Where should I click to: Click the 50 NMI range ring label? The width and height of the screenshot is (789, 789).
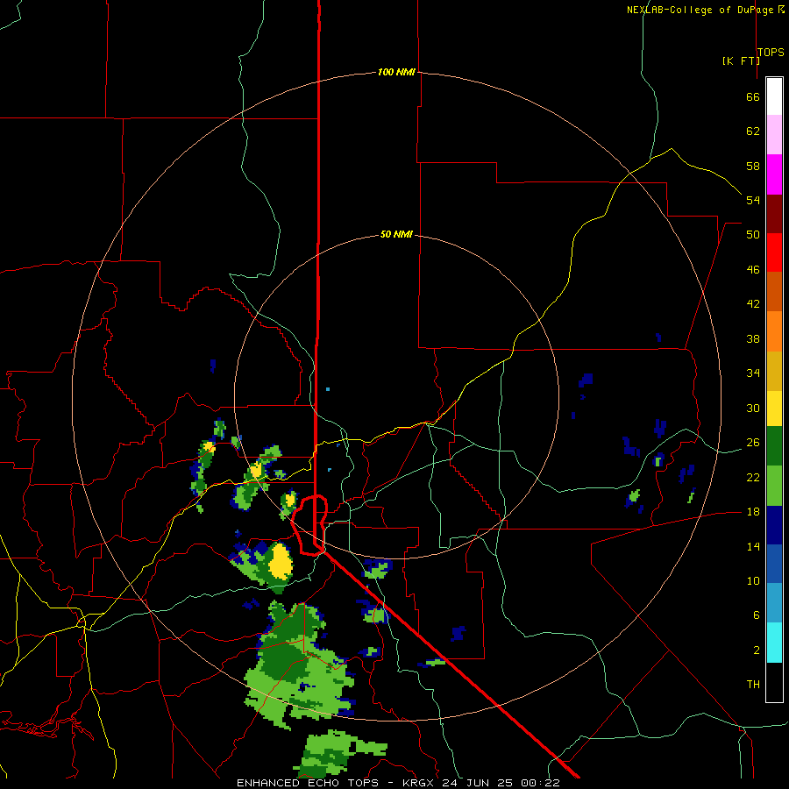pyautogui.click(x=396, y=234)
